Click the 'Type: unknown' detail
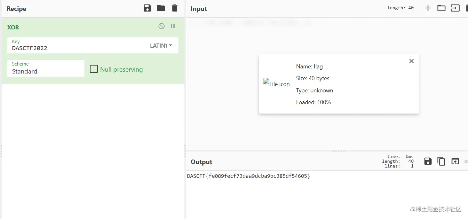Screen dimensions: 468x219 (314, 90)
